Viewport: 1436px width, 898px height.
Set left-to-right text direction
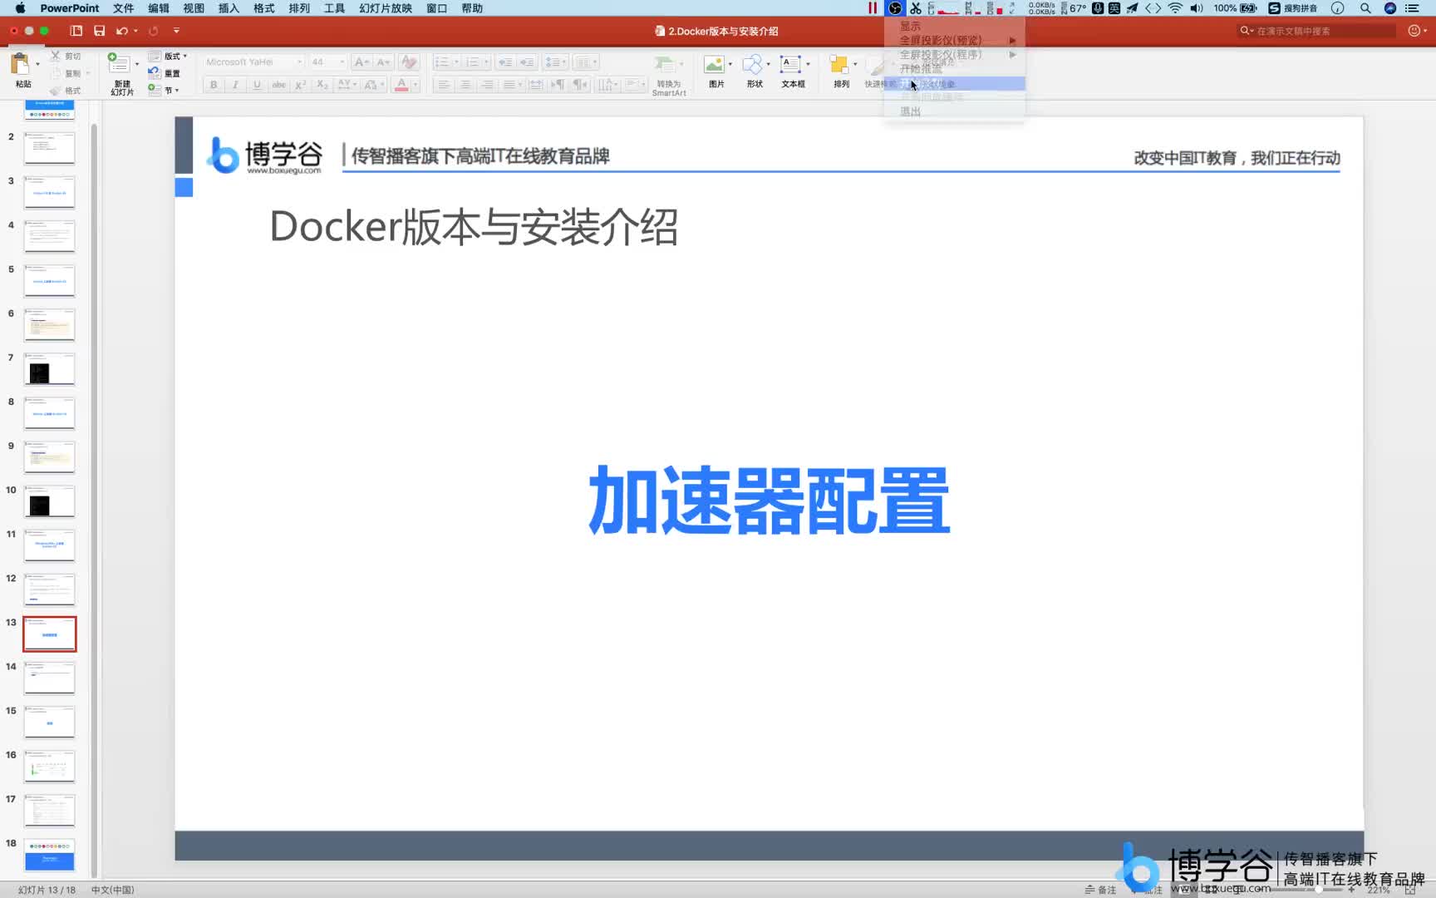click(558, 85)
